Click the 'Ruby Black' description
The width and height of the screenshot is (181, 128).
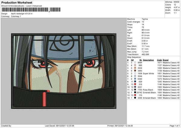(148, 90)
